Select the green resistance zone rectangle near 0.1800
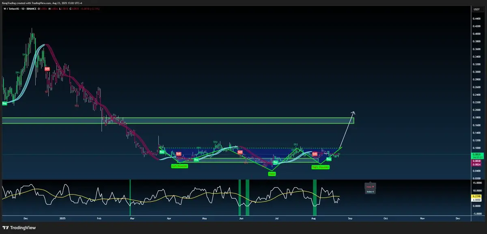This screenshot has width=487, height=234. (x=178, y=120)
